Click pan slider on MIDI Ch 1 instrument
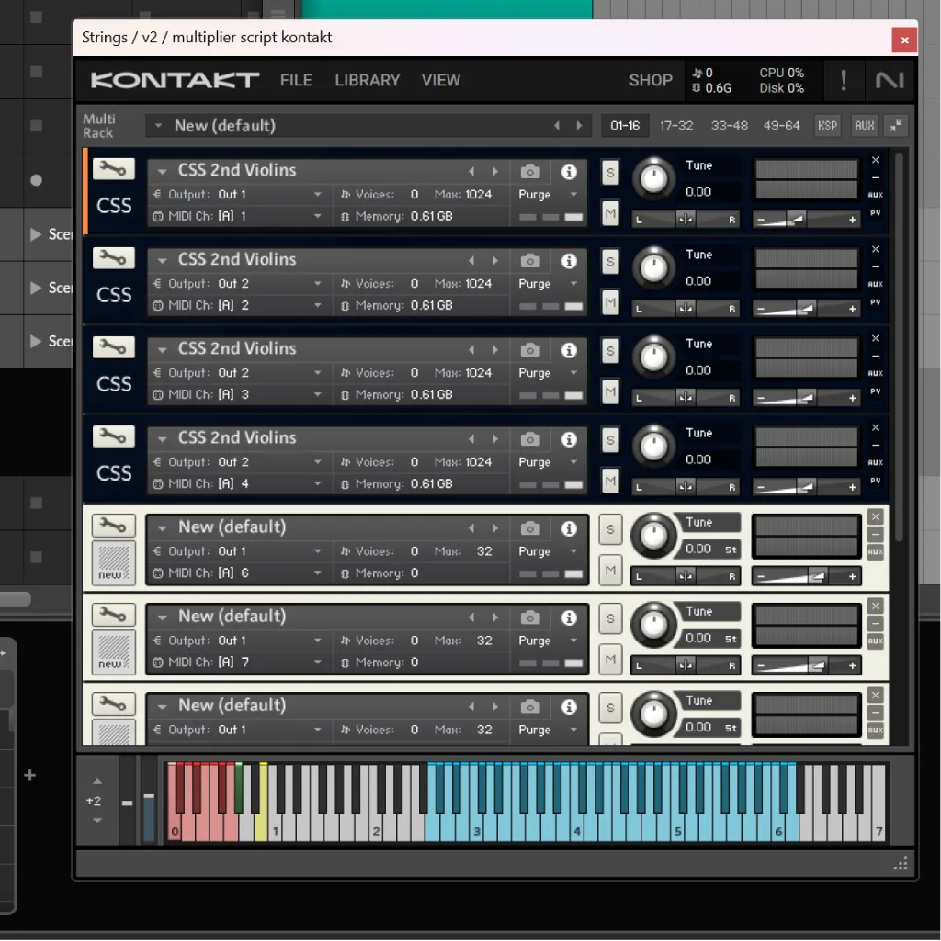Screen dimensions: 941x941 tap(686, 220)
